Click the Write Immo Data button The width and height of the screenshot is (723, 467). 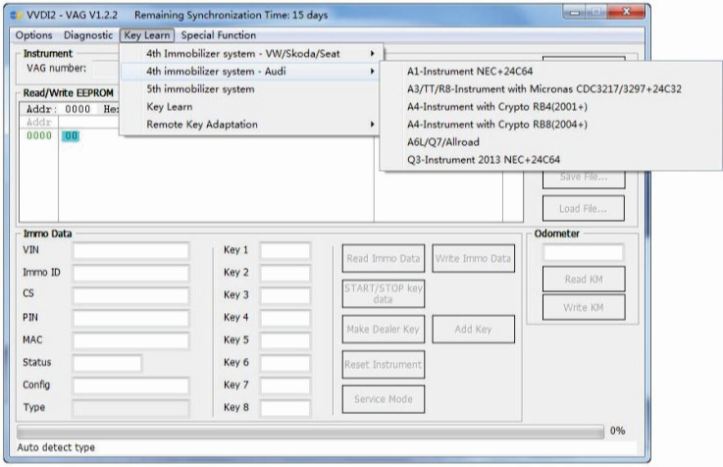click(473, 258)
